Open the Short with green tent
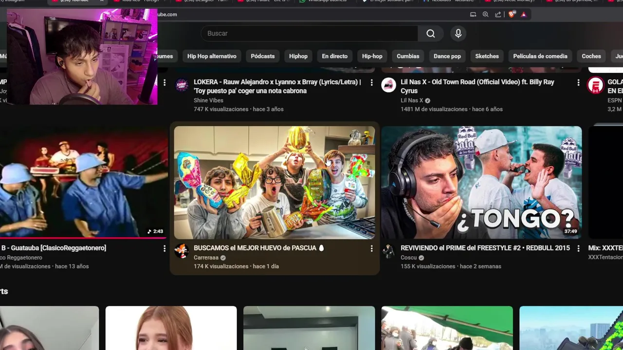Screen dimensions: 623x350 pos(447,328)
